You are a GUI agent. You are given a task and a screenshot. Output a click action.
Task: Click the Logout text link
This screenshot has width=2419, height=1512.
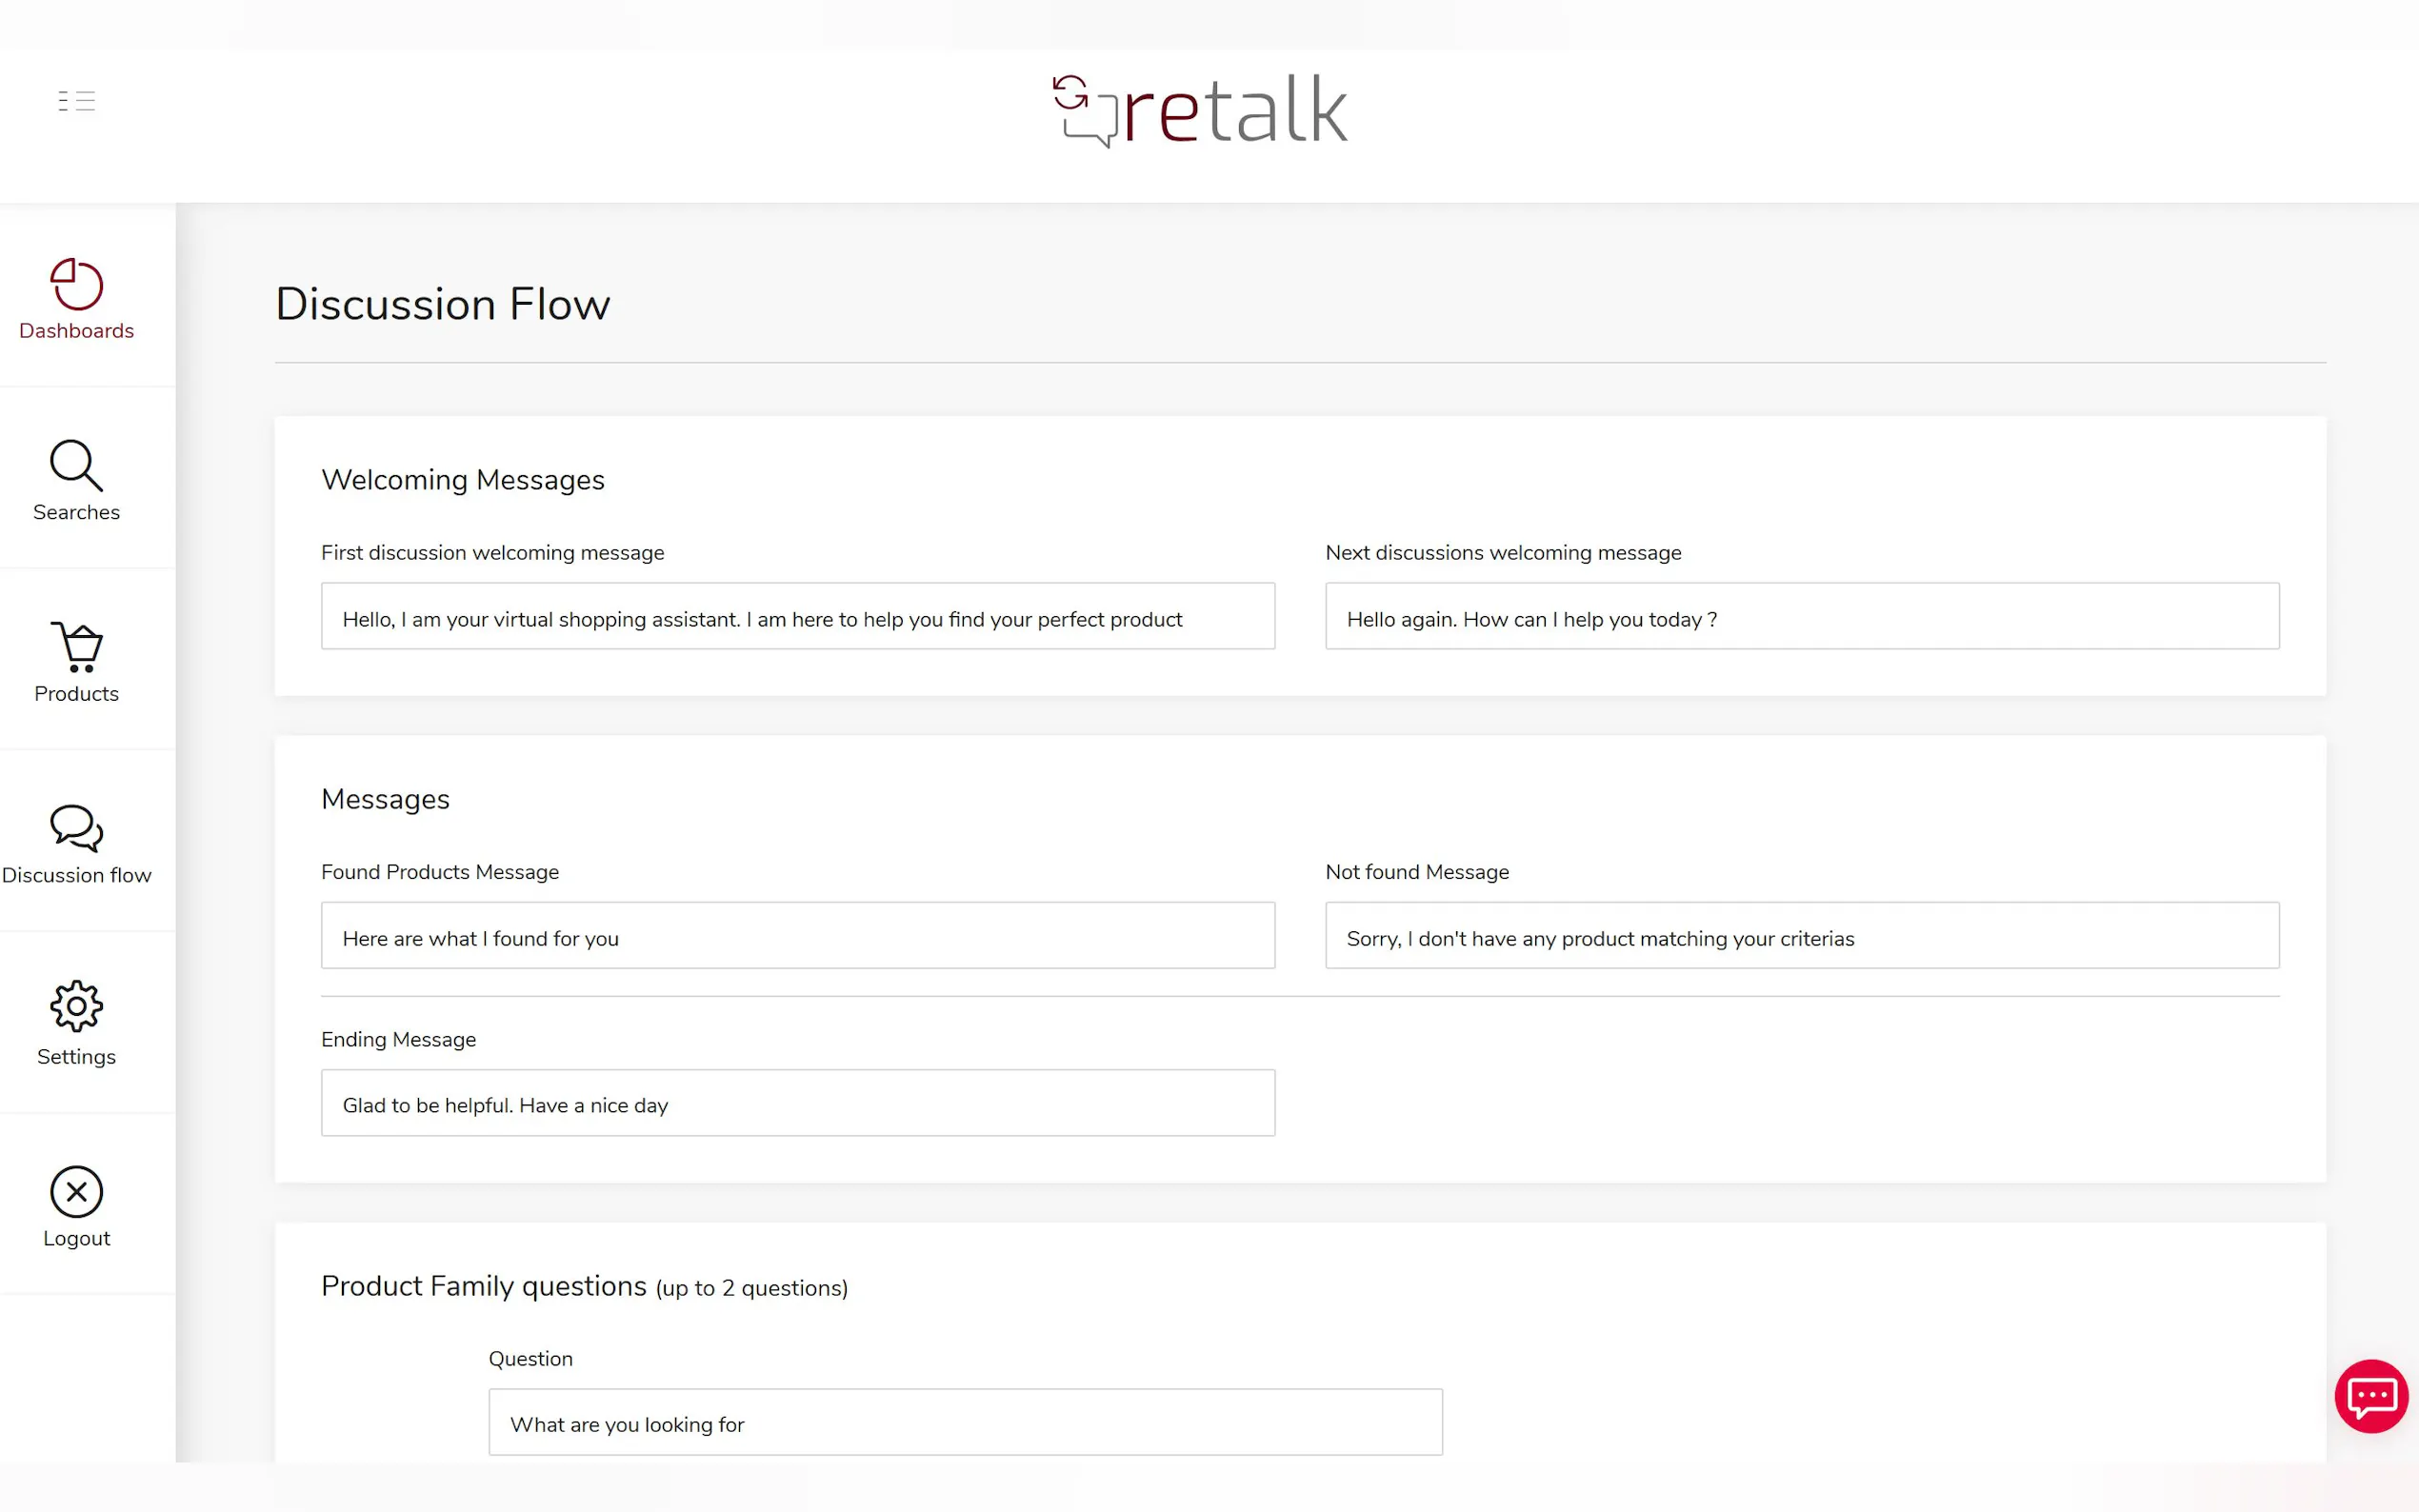click(x=76, y=1238)
